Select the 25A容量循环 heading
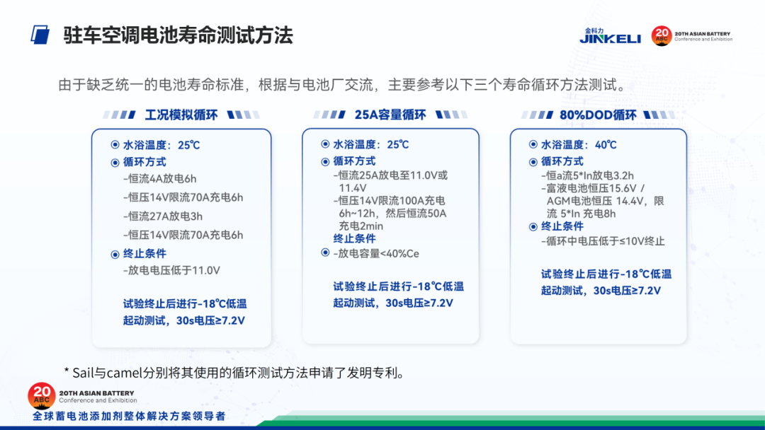This screenshot has width=765, height=430. tap(390, 115)
